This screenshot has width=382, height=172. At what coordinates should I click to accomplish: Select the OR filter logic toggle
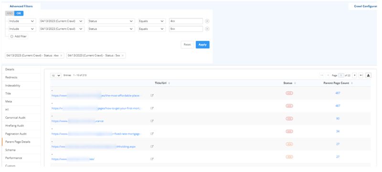point(19,13)
